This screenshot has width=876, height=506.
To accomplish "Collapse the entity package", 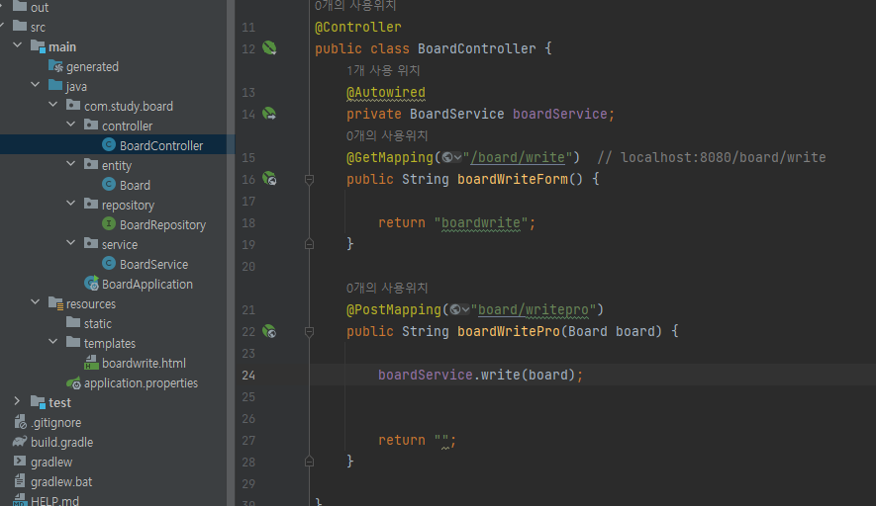I will (71, 164).
